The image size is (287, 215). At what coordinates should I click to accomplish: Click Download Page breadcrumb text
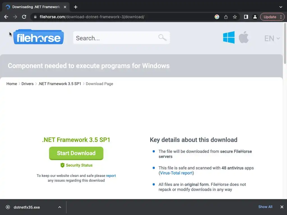click(x=99, y=84)
